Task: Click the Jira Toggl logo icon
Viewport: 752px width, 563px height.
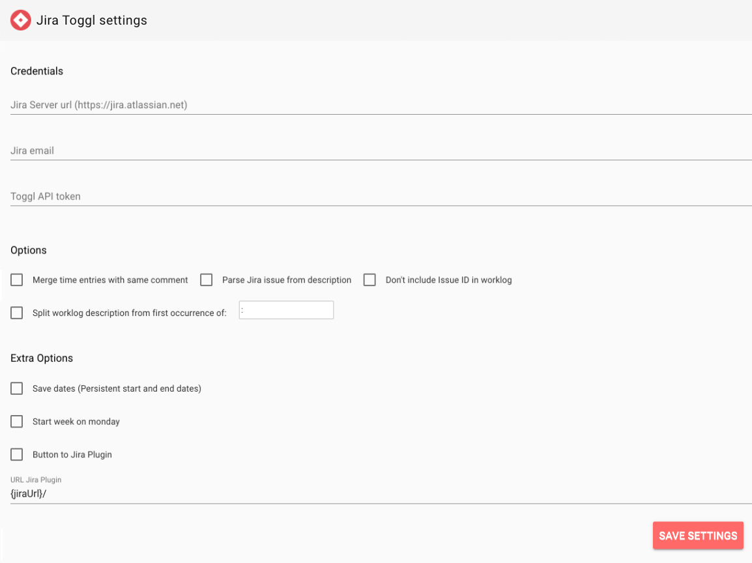Action: 21,20
